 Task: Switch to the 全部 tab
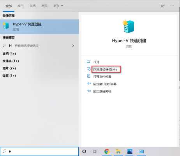(9, 6)
